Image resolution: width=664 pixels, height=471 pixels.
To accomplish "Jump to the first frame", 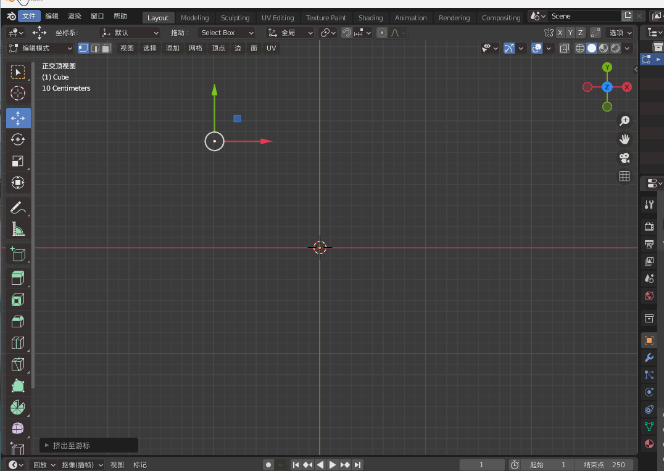I will point(296,465).
